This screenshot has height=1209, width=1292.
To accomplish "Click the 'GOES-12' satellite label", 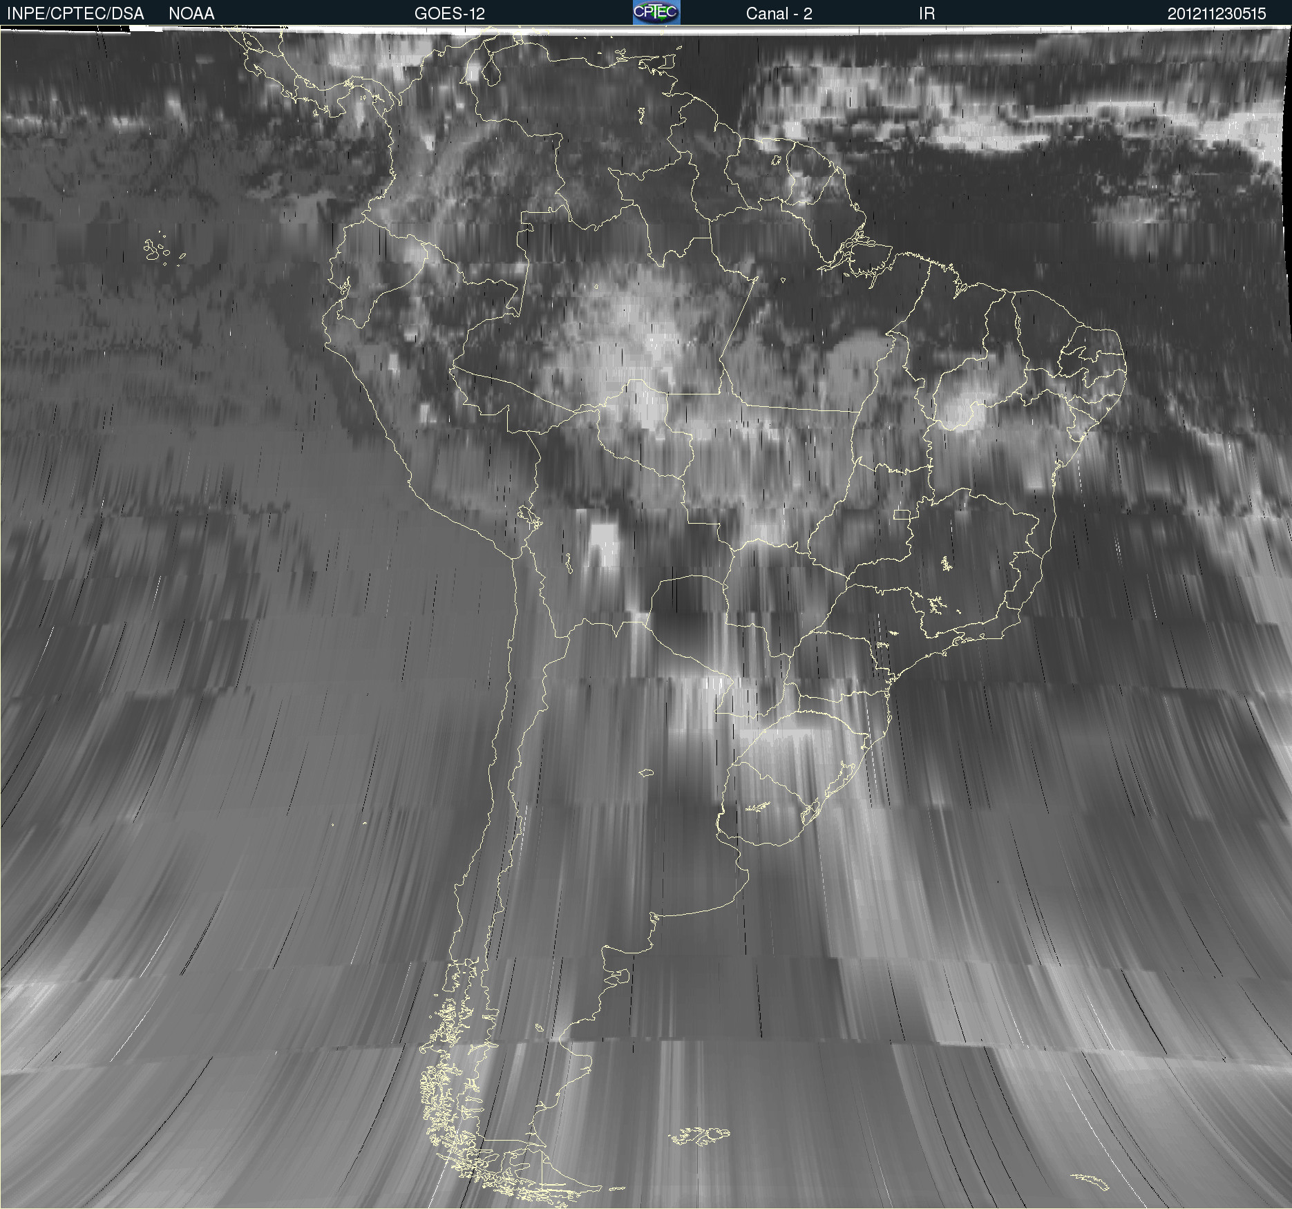I will click(450, 14).
